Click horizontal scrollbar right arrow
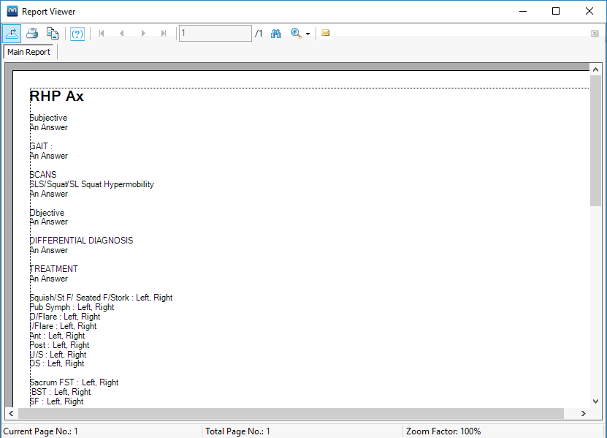 584,414
